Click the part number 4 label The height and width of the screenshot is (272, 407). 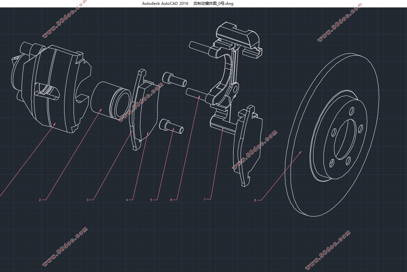coord(127,200)
